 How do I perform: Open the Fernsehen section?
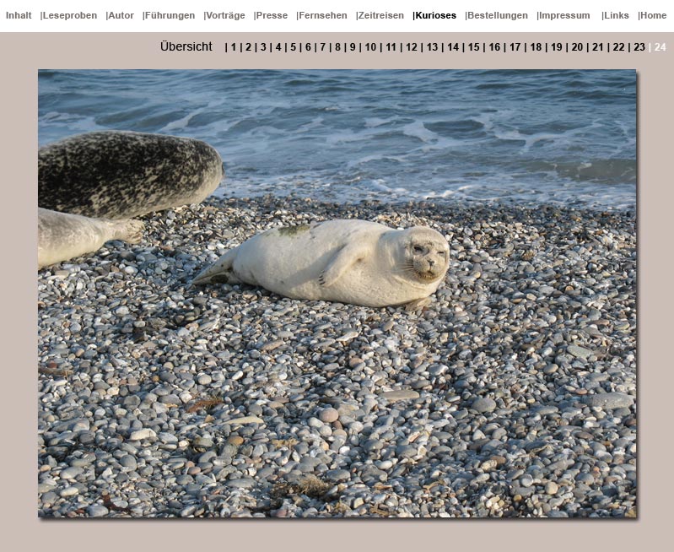coord(323,15)
